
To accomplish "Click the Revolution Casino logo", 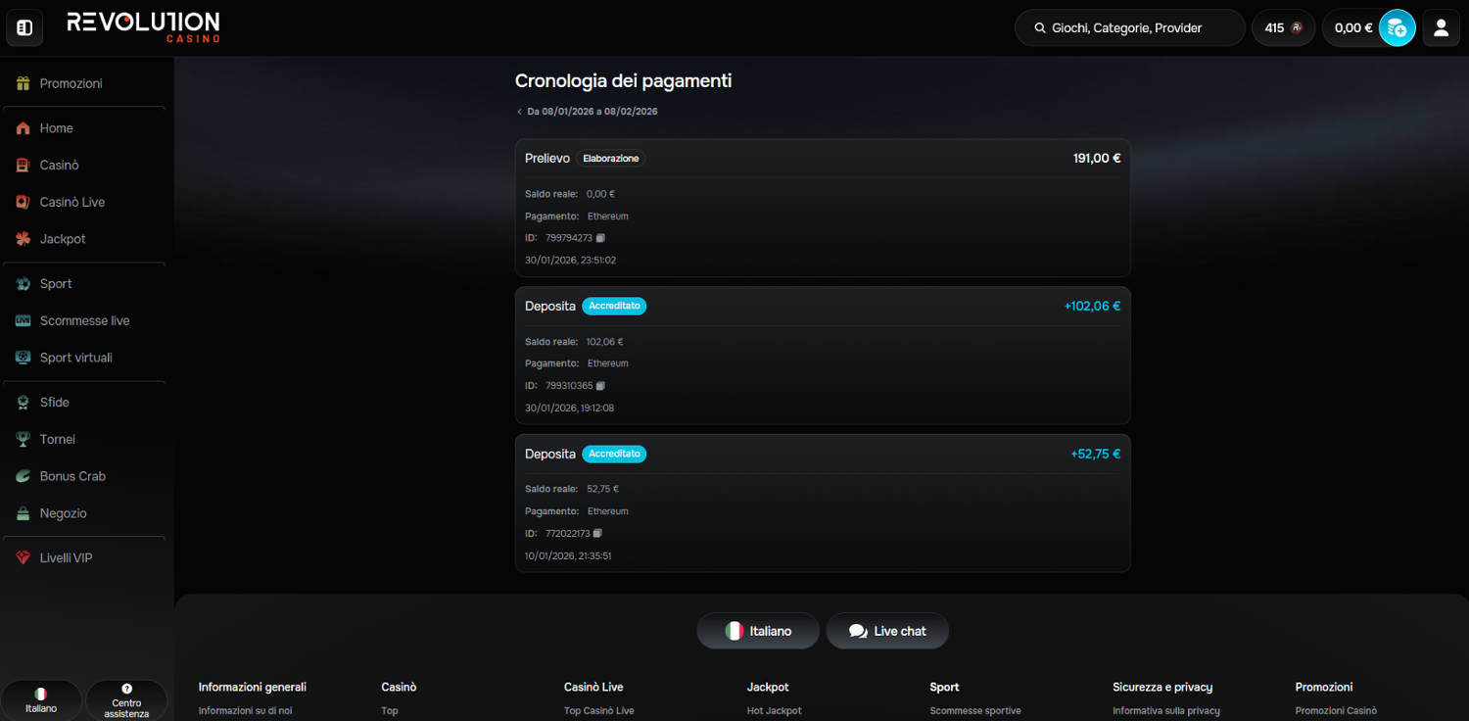I will [143, 26].
